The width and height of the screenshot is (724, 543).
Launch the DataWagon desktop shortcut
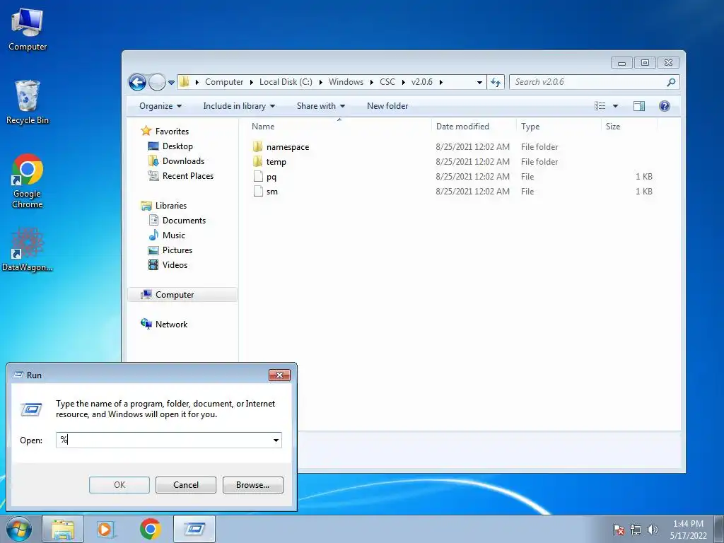click(28, 250)
